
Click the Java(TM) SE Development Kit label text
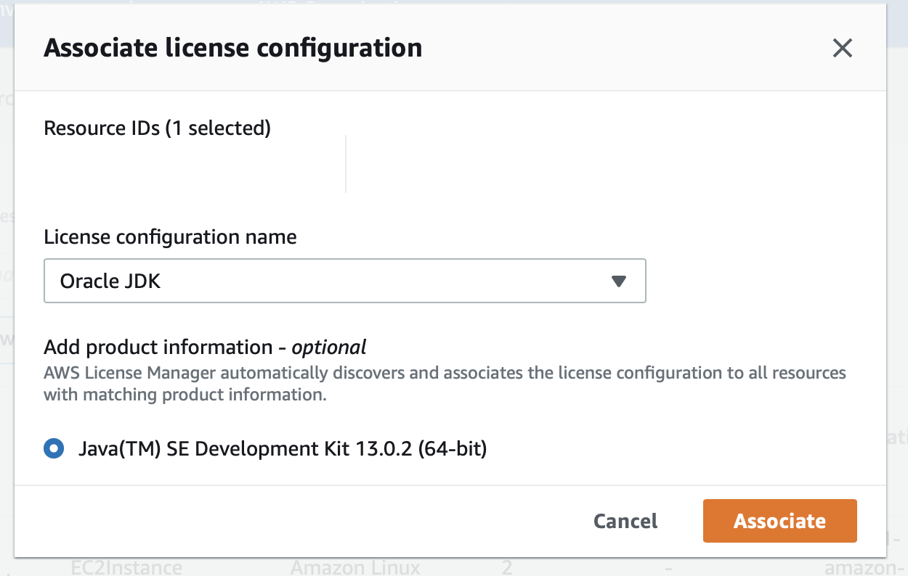tap(283, 449)
